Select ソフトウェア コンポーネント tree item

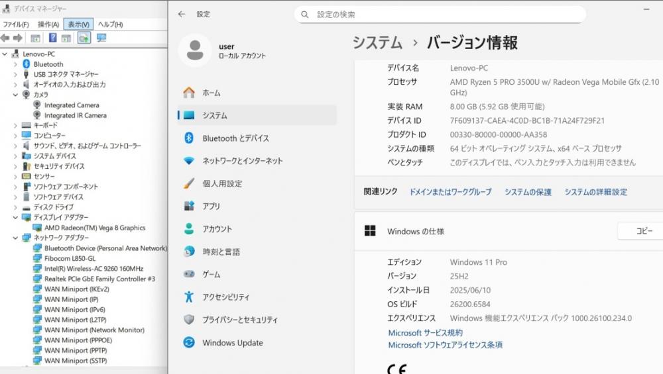pos(66,187)
